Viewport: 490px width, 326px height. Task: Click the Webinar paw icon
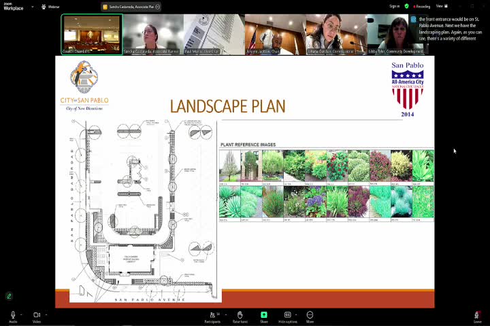44,7
